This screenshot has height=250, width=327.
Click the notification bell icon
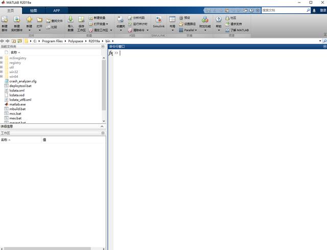click(x=314, y=10)
